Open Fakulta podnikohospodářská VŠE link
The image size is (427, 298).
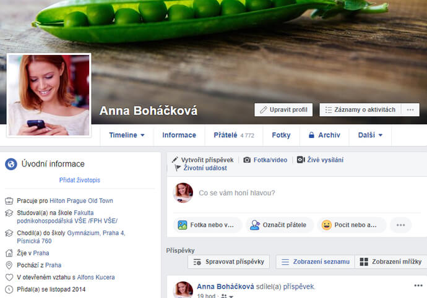[67, 217]
